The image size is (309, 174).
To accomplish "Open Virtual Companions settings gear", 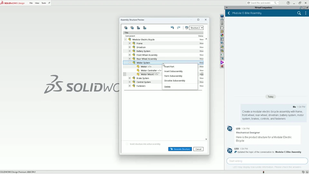I will pyautogui.click(x=304, y=7).
